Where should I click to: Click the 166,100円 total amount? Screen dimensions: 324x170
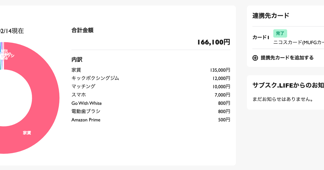click(x=214, y=42)
